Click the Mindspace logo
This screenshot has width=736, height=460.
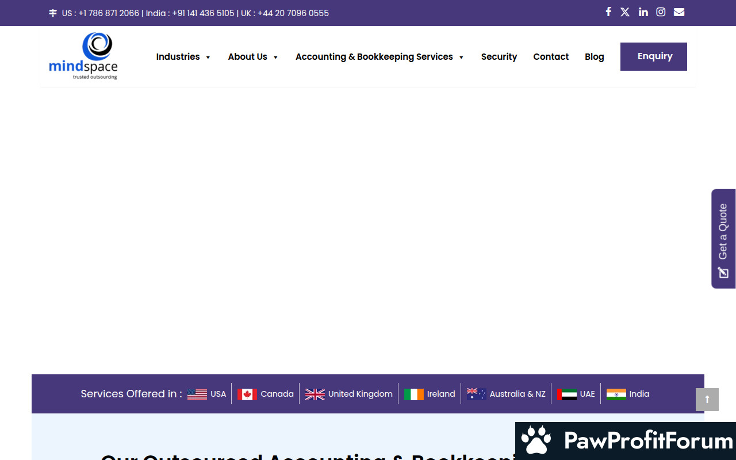coord(83,56)
